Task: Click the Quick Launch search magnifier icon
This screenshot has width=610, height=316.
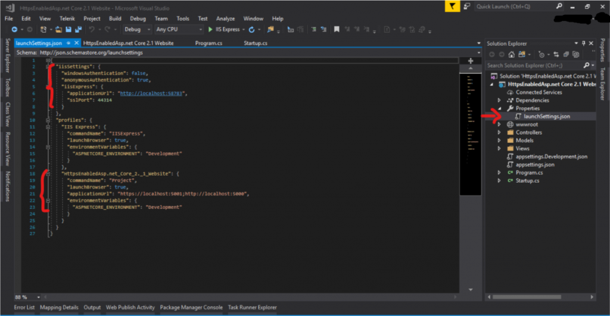Action: [559, 6]
